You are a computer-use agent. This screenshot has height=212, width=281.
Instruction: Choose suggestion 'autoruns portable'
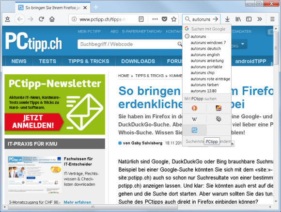click(x=207, y=67)
